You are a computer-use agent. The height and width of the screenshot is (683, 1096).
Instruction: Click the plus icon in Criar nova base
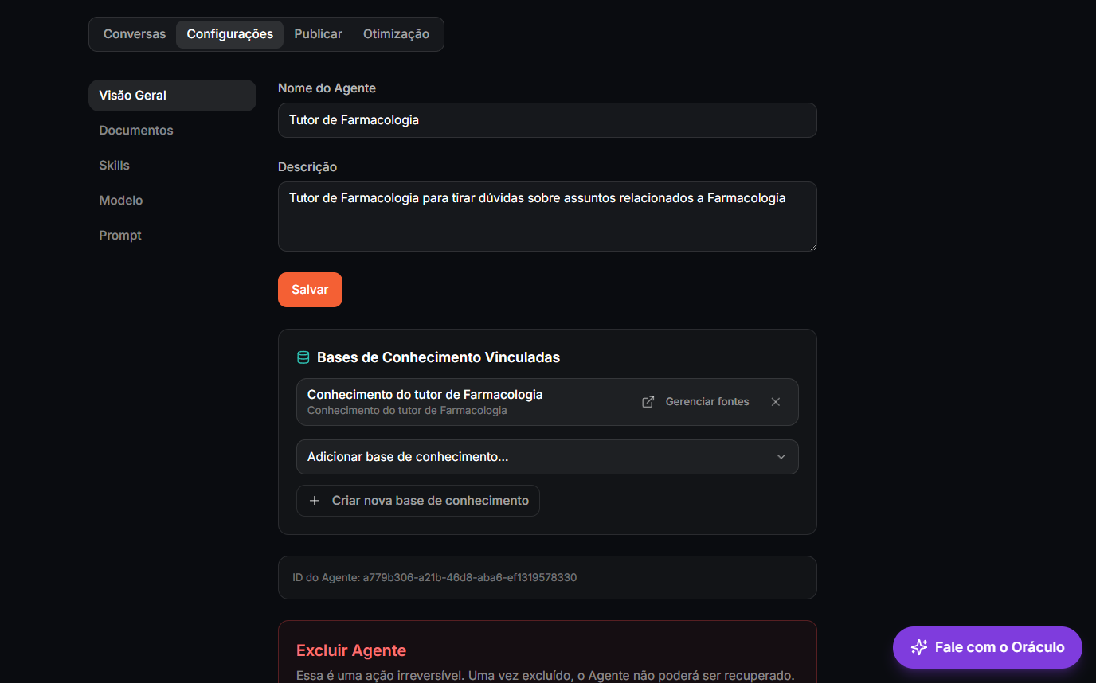pyautogui.click(x=315, y=501)
